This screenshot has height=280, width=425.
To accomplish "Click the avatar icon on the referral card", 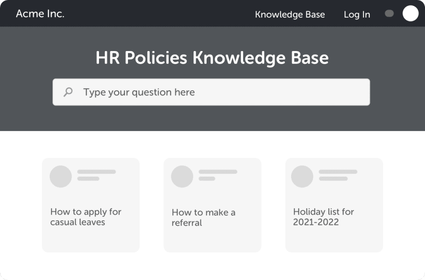I will 181,176.
